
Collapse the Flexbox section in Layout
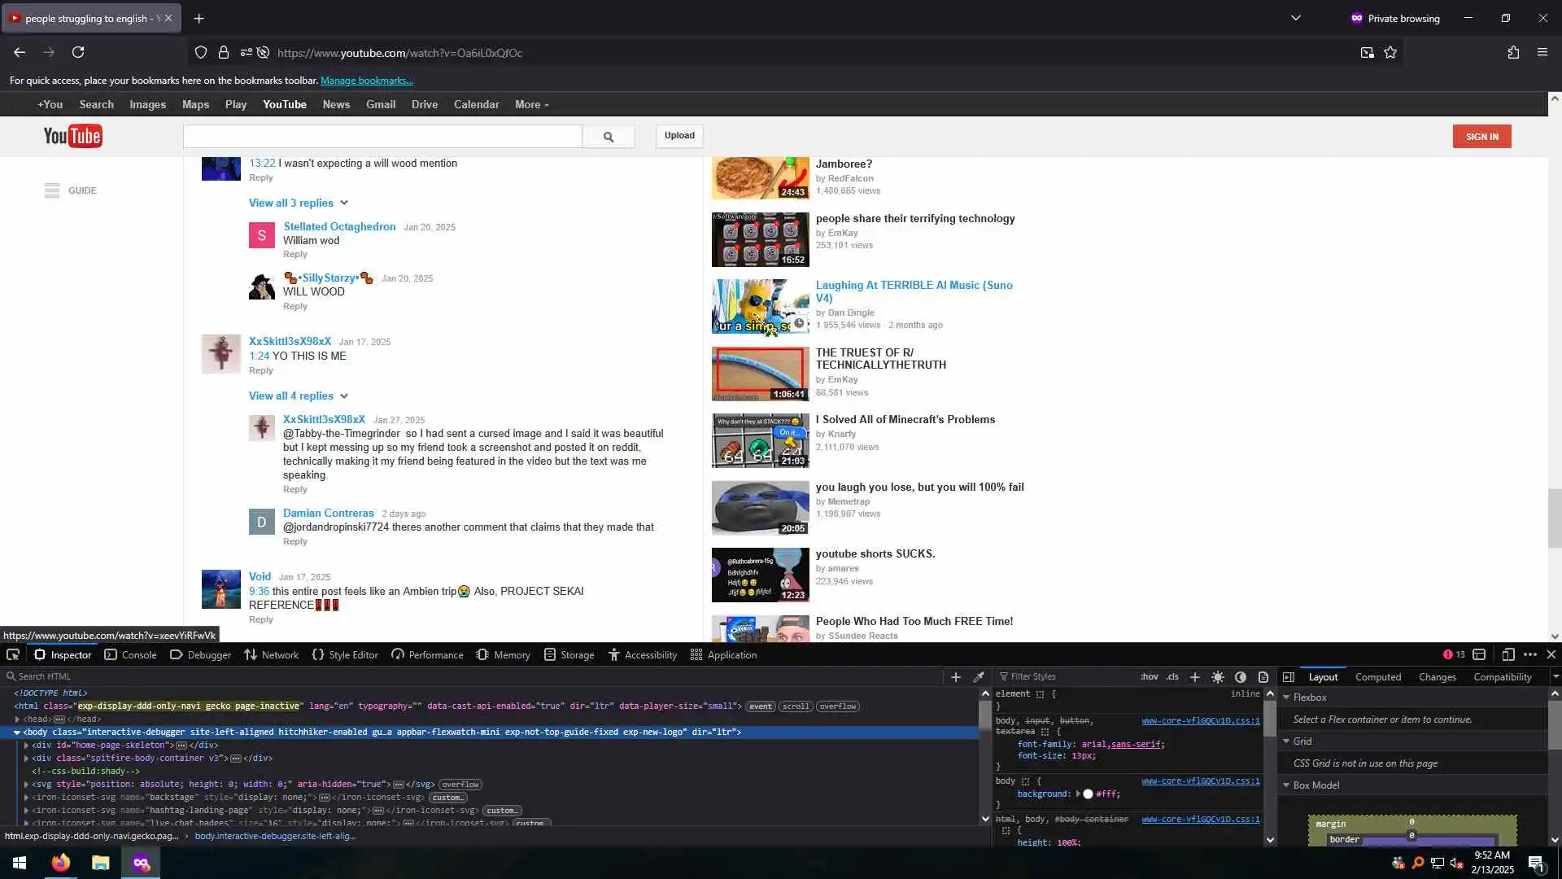(x=1286, y=698)
